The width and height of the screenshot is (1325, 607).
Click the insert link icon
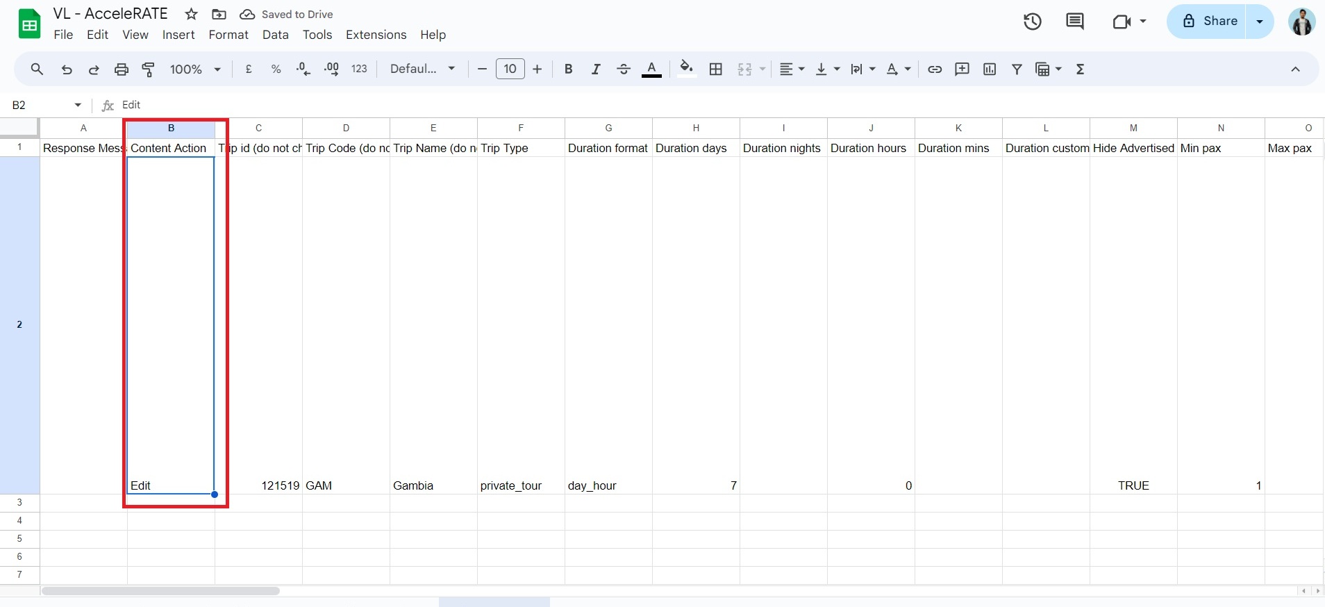(935, 69)
